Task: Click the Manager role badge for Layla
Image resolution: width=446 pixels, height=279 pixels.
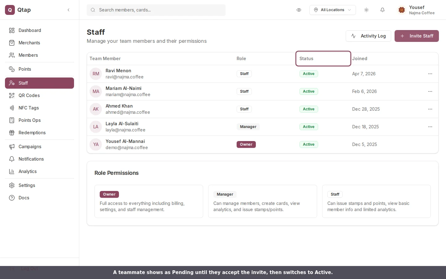Action: coord(248,127)
